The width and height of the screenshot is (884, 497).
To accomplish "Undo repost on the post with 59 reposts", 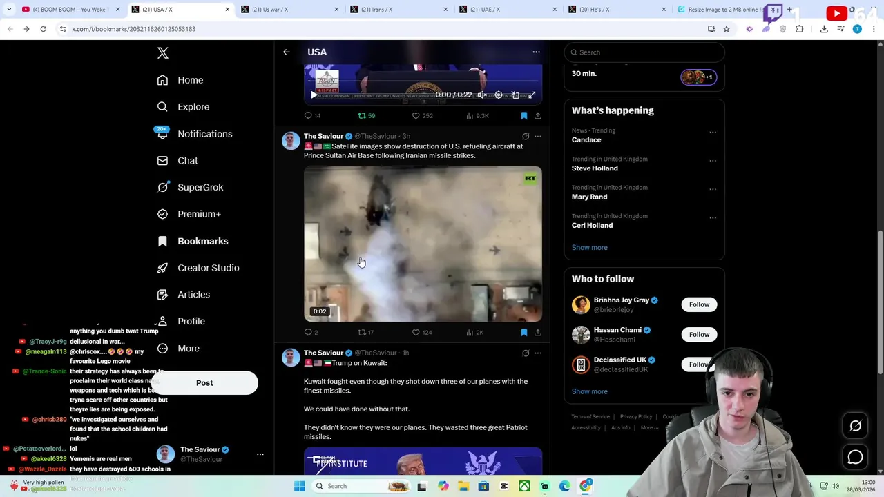I will 366,116.
